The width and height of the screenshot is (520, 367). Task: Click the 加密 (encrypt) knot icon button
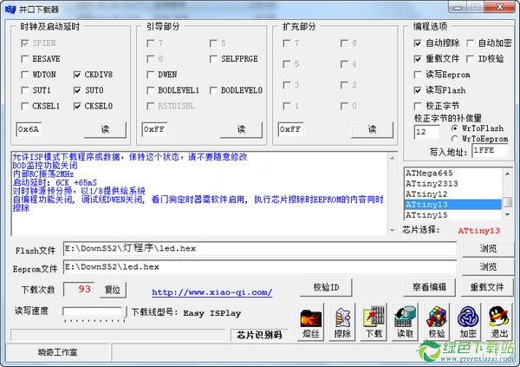(468, 322)
